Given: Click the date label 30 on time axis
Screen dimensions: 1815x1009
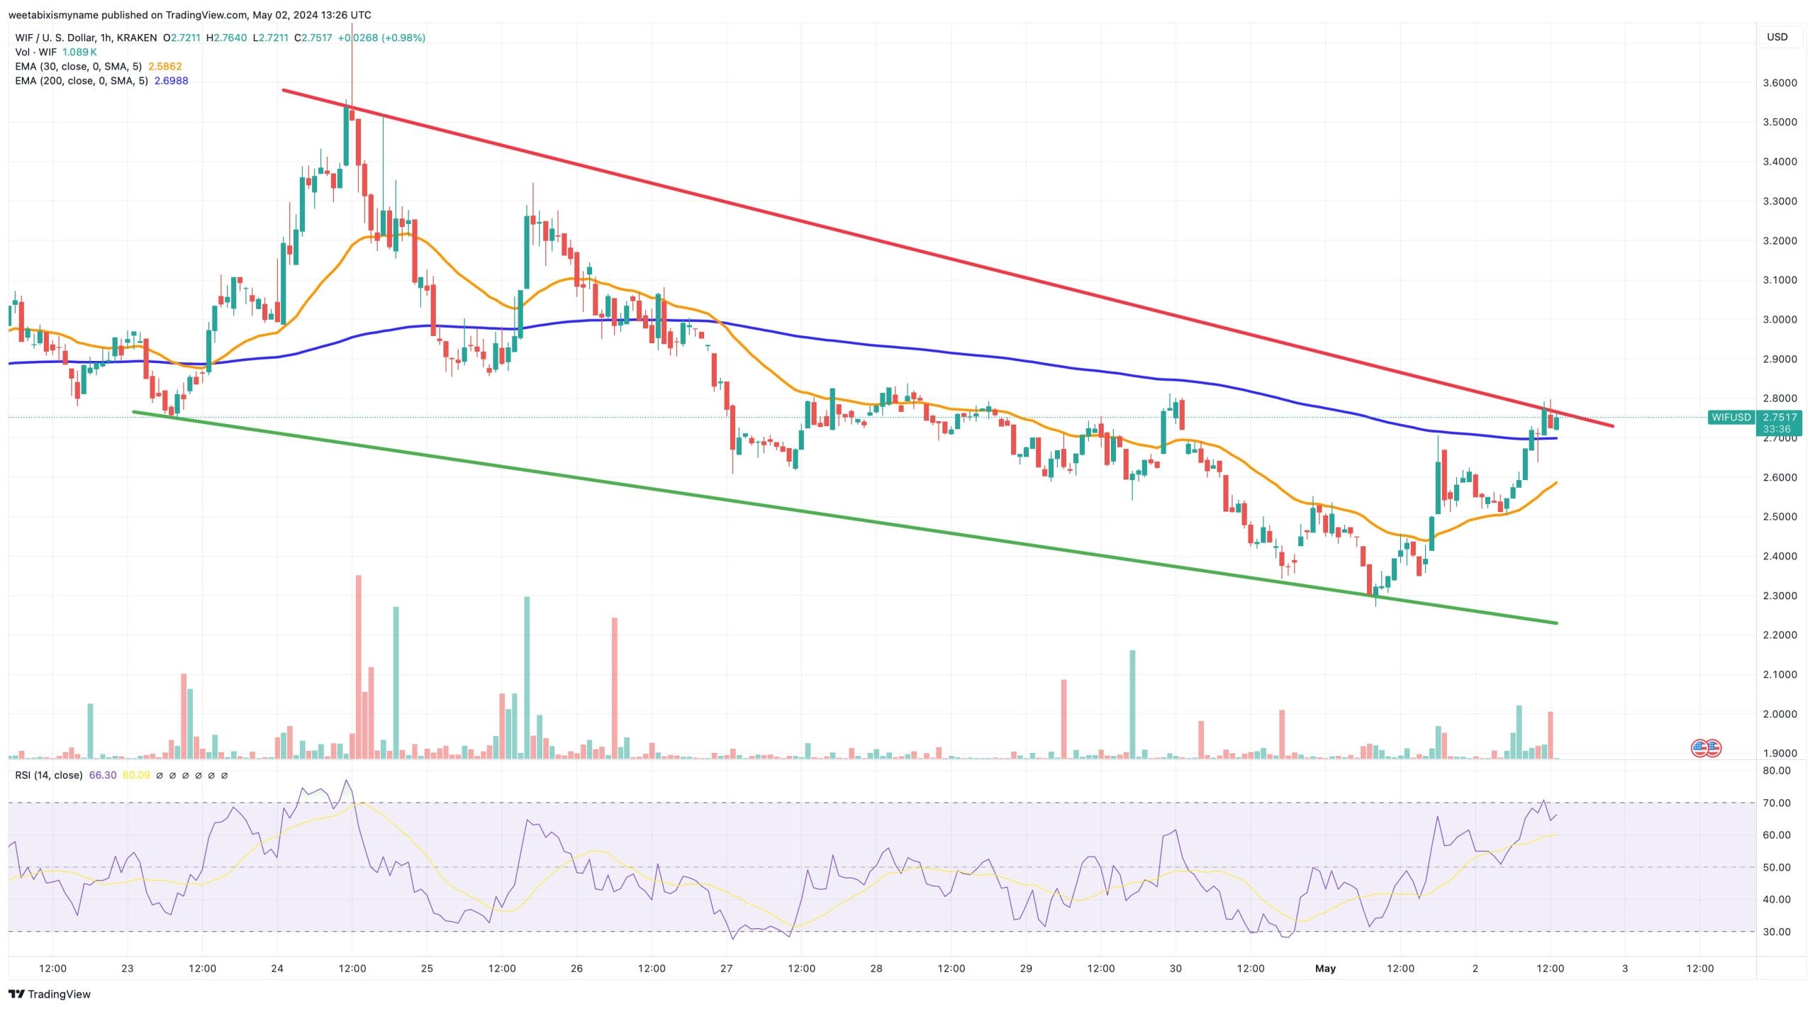Looking at the screenshot, I should pyautogui.click(x=1175, y=968).
